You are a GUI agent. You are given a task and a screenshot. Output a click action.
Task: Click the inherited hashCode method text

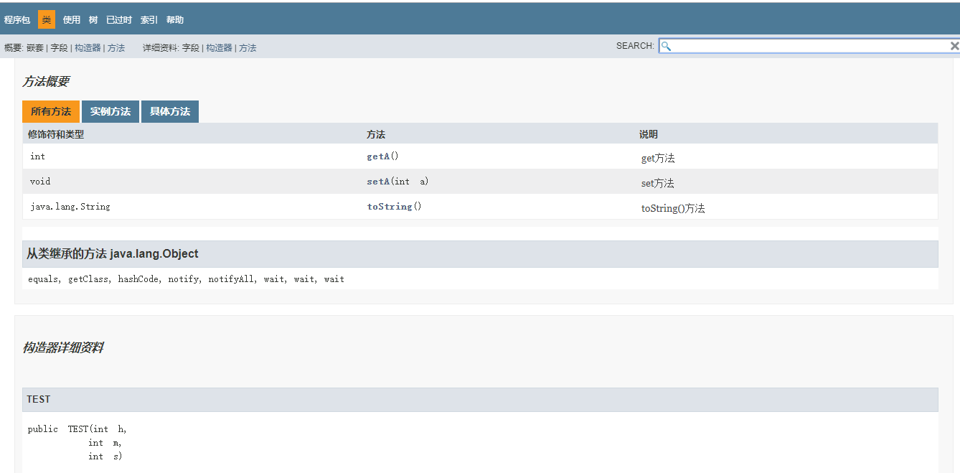click(x=138, y=279)
